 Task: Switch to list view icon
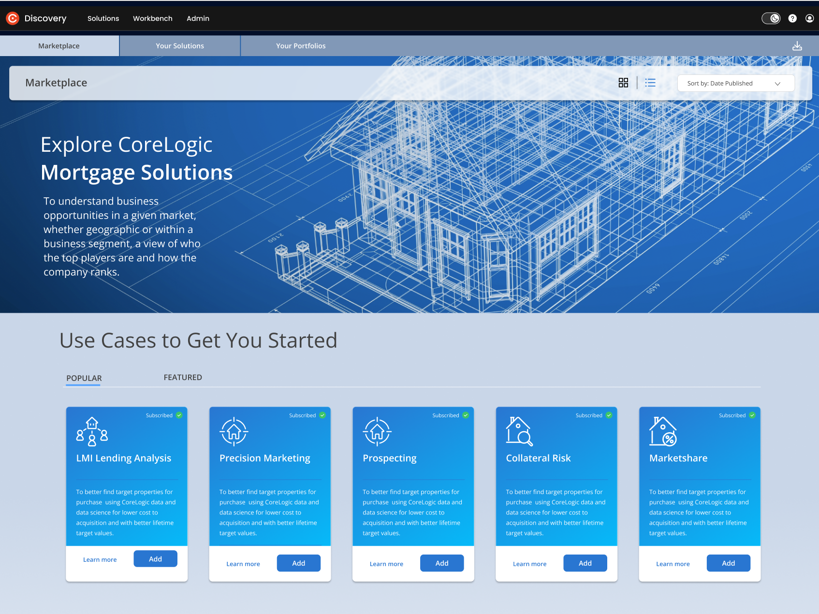[650, 83]
